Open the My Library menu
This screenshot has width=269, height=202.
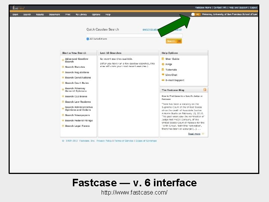tap(81, 15)
